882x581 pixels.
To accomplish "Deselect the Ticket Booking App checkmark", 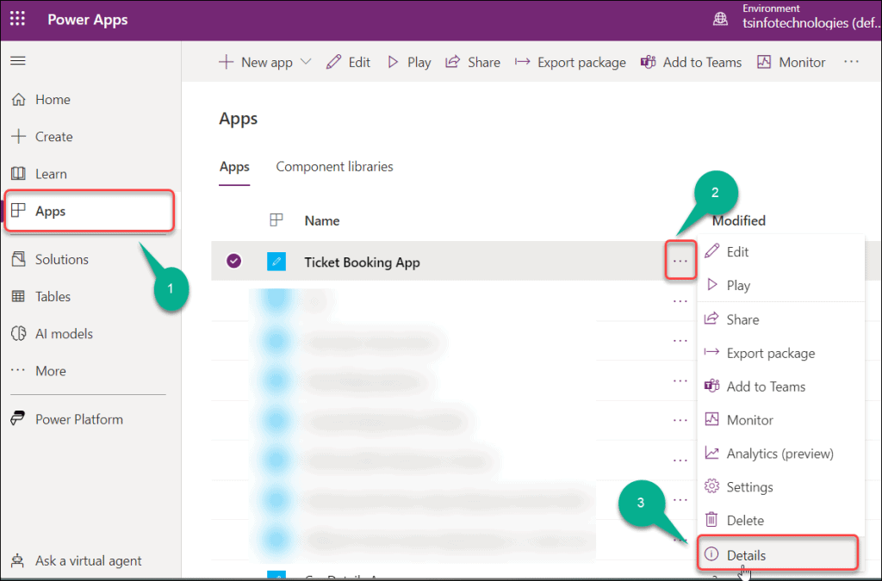I will 234,261.
